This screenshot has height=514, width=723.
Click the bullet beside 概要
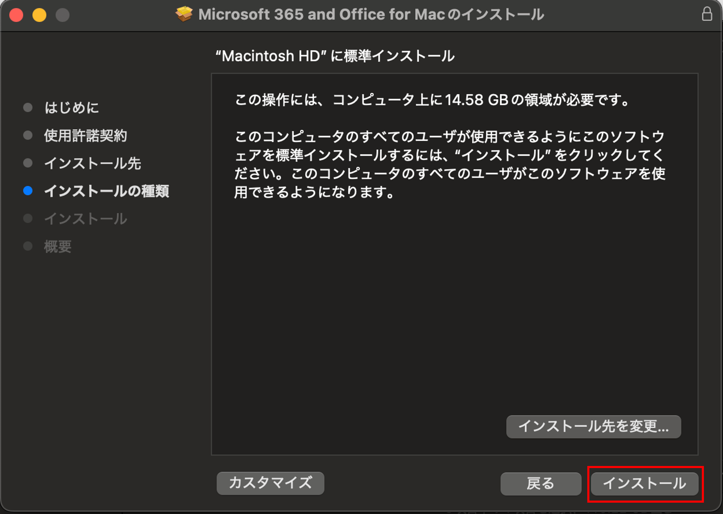[28, 246]
